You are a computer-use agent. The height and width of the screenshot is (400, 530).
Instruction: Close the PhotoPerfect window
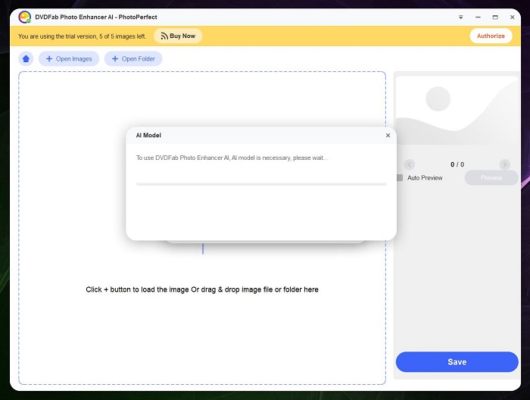pos(513,17)
